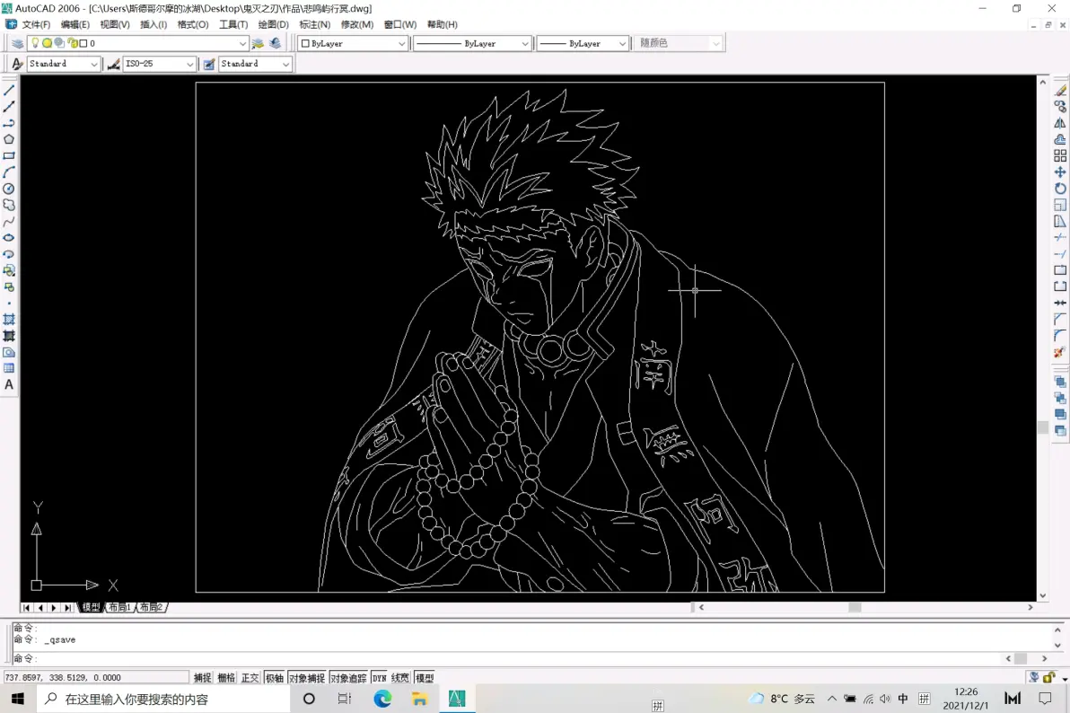Open the Dimension Style manager icon
Viewport: 1070px width, 713px height.
pos(113,64)
